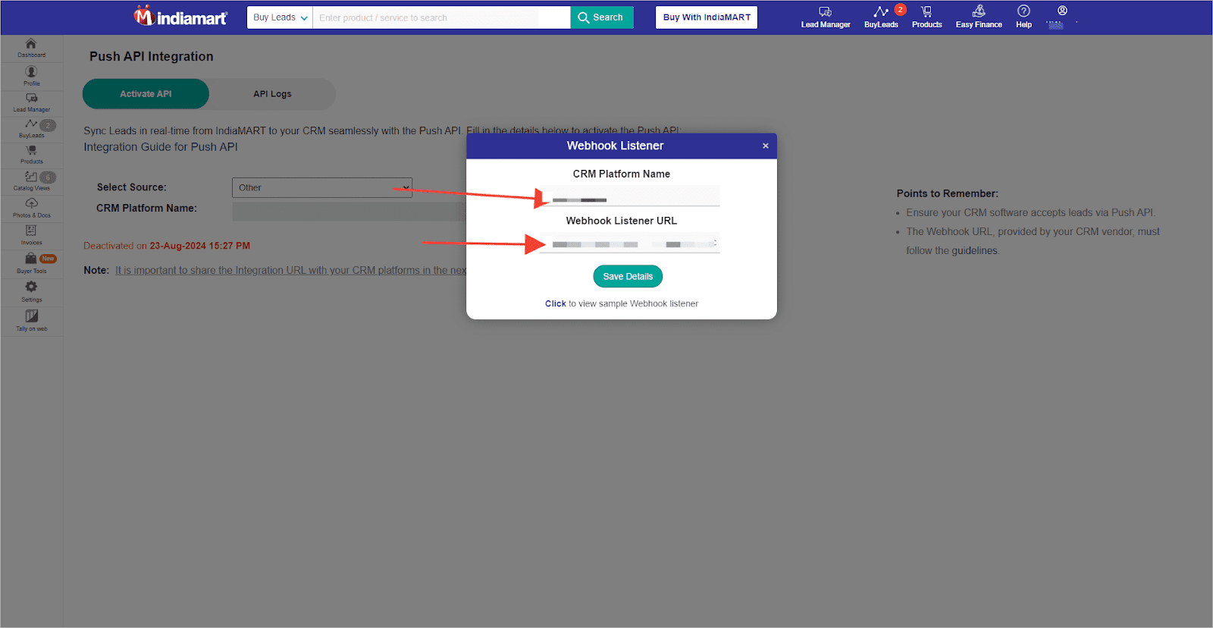
Task: Switch to the API Logs tab
Action: click(x=272, y=94)
